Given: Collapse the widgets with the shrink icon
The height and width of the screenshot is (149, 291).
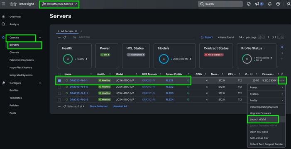Looking at the screenshot, I should coord(282,47).
